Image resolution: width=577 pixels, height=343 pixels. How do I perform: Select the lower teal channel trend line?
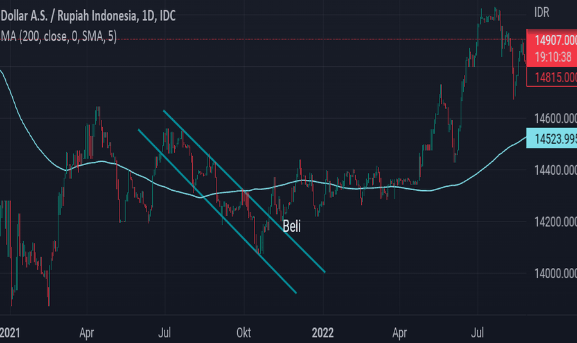[x=217, y=211]
